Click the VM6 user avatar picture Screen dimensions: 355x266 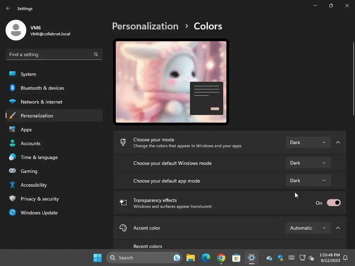pos(16,30)
